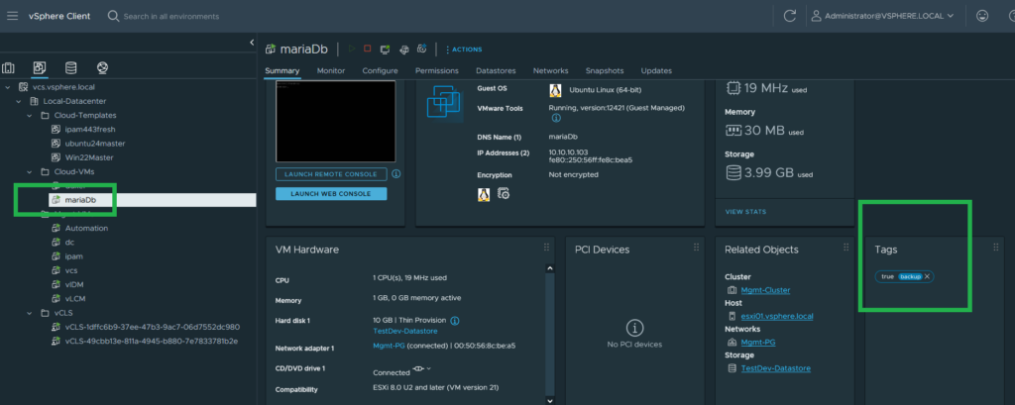Open the Networks tab
Viewport: 1015px width, 405px height.
pyautogui.click(x=551, y=70)
